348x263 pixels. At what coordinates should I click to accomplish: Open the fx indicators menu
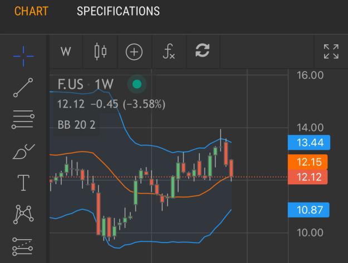tap(169, 52)
